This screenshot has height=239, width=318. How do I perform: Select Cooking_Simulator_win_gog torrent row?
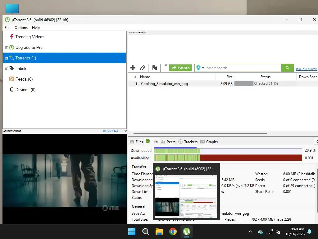point(223,83)
